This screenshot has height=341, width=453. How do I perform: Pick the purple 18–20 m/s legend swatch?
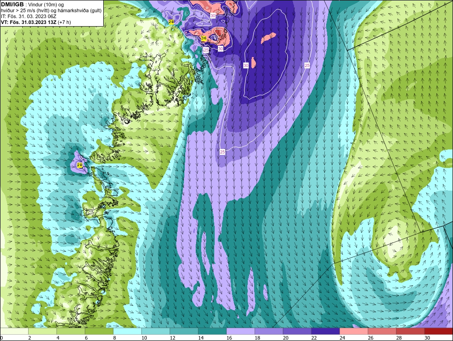(x=269, y=331)
